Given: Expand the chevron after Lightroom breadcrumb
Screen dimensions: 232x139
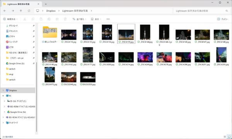Looking at the screenshot, I should pos(91,11).
